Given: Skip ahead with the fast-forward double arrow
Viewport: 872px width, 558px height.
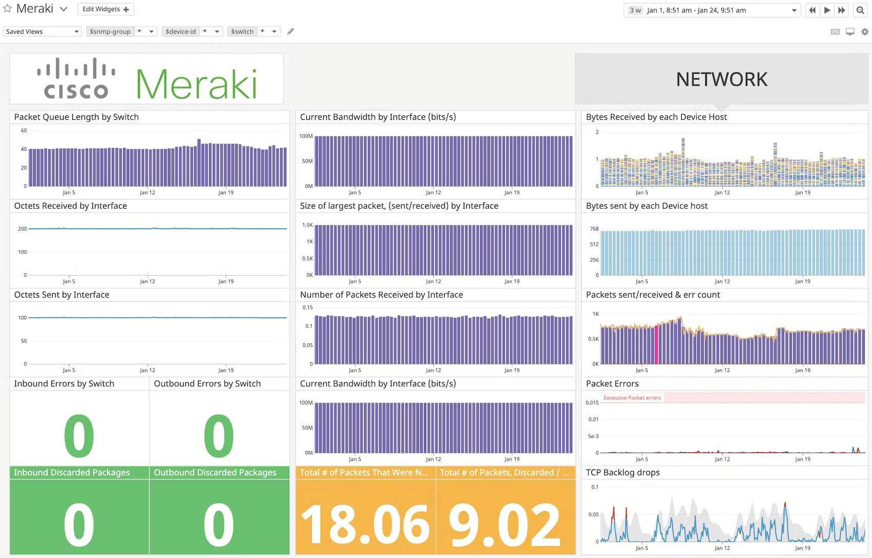Looking at the screenshot, I should coord(842,10).
